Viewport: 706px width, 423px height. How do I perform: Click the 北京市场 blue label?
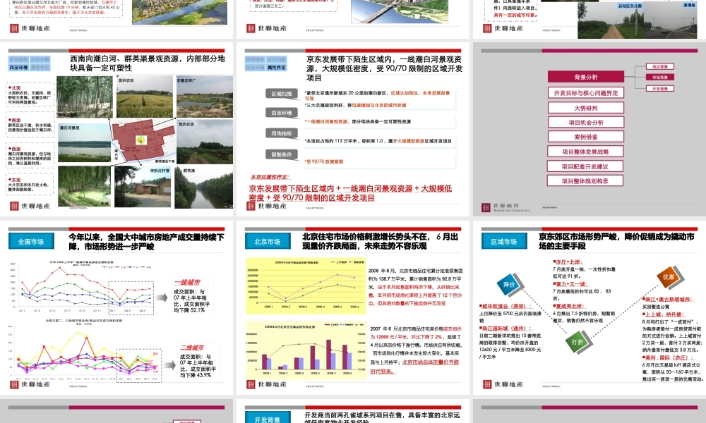268,241
